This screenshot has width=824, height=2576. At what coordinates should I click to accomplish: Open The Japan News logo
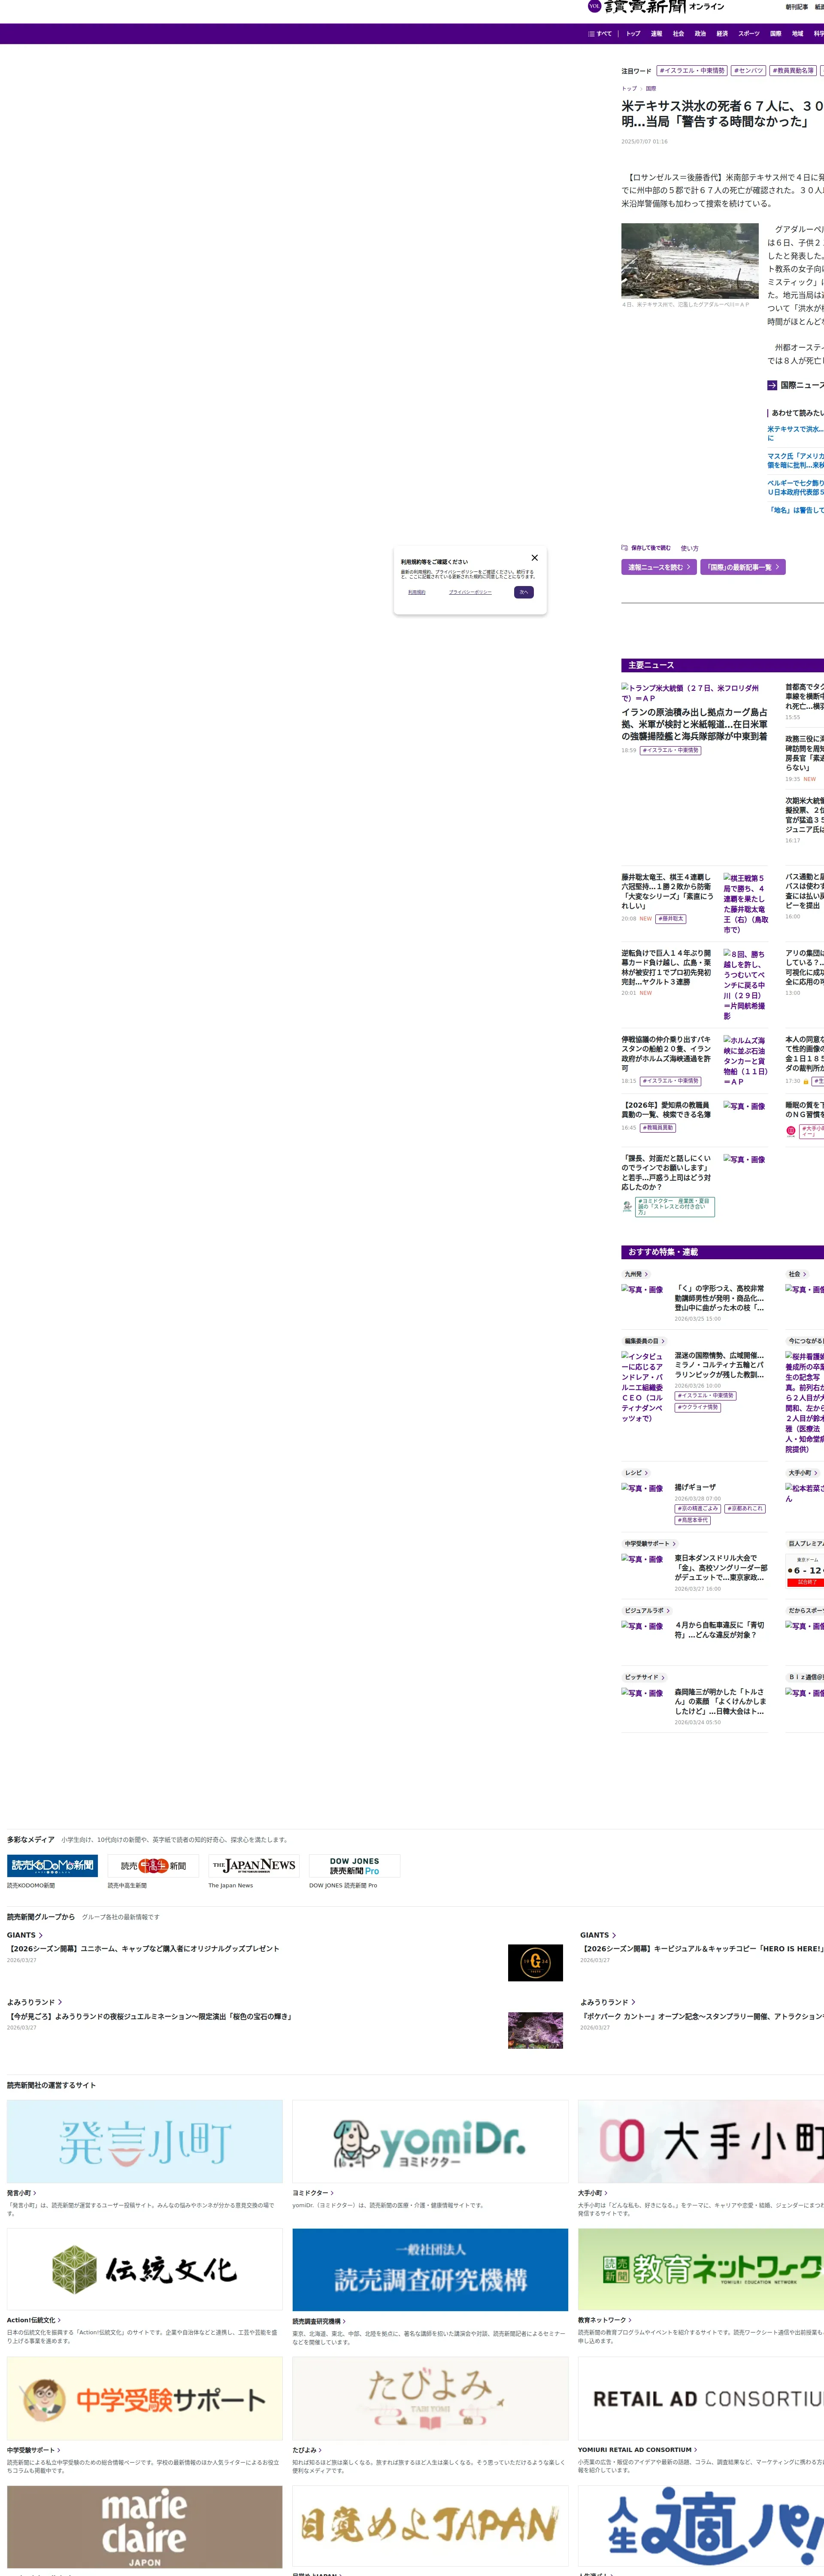(254, 1865)
